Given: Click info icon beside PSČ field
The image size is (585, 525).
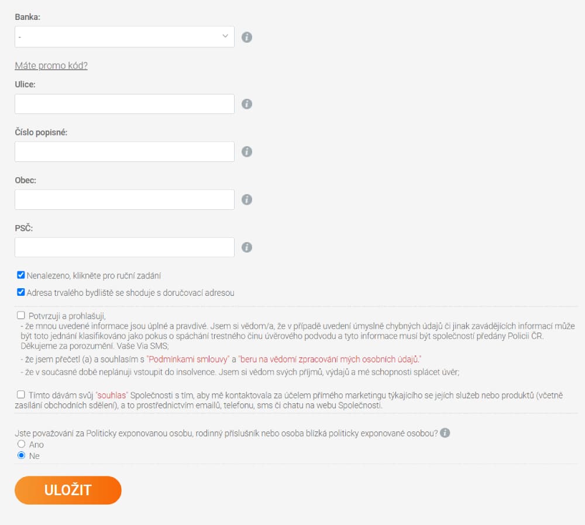Looking at the screenshot, I should [x=247, y=247].
